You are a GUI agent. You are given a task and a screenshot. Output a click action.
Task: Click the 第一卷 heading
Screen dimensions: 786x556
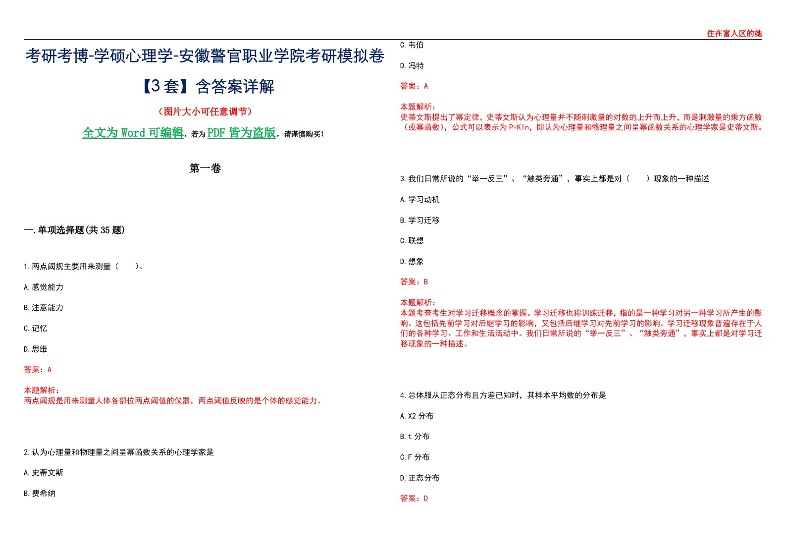pos(205,168)
